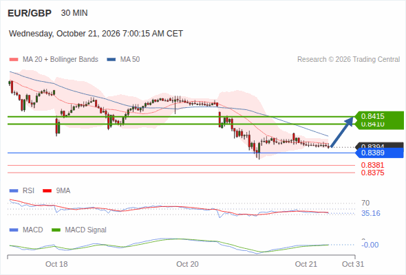The image size is (406, 275).
Task: Click the Wednesday, October 21, 2026 timestamp
Action: [96, 34]
